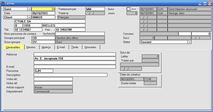213x112 pixels.
Task: Click the Notre réf. input field
Action: (x=53, y=83)
